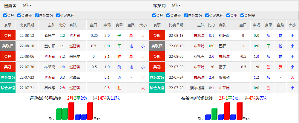Screen dimensions: 299x123
Task: Open team 埃弗顿 link
Action: [x=224, y=78]
